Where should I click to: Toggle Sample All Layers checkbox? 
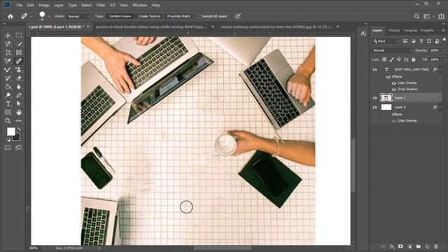(x=199, y=16)
